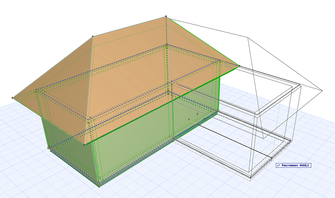Click the bottom eave corner of orange roof

(84, 145)
